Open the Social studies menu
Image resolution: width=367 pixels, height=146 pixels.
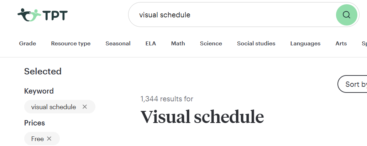(x=256, y=44)
